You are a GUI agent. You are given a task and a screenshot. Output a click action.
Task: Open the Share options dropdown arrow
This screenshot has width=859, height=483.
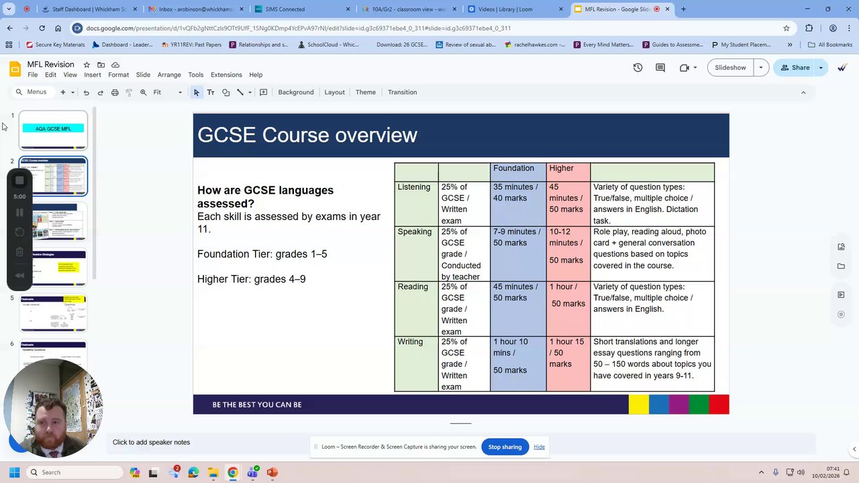click(821, 68)
